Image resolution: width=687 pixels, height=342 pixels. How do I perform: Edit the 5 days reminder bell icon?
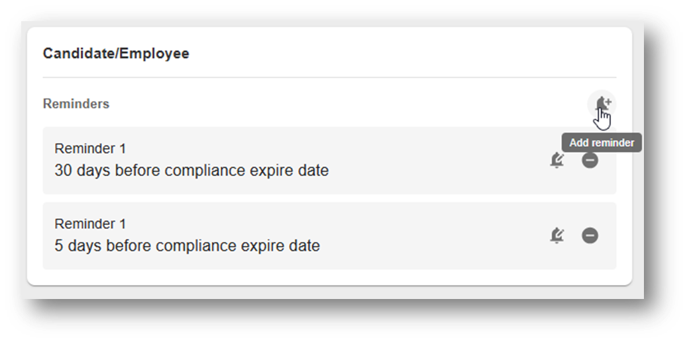coord(557,235)
